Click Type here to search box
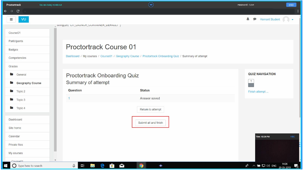304x171 pixels. (44, 166)
